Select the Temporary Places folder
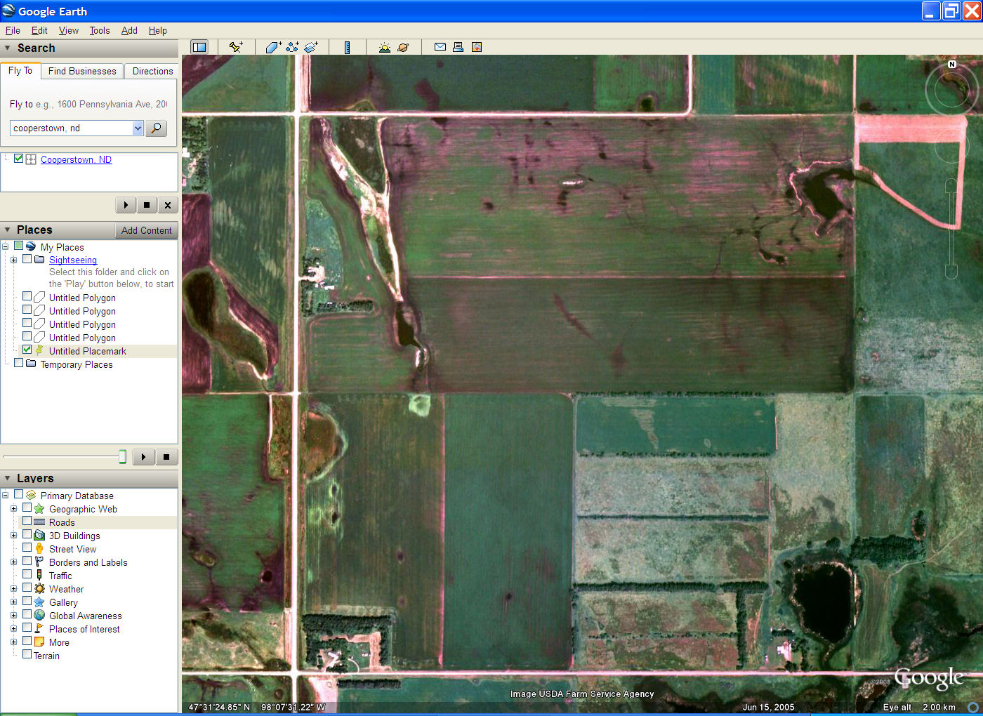Viewport: 983px width, 716px height. 77,364
